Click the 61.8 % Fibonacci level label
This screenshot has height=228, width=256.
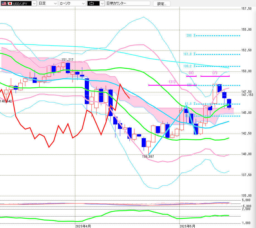tap(190, 104)
